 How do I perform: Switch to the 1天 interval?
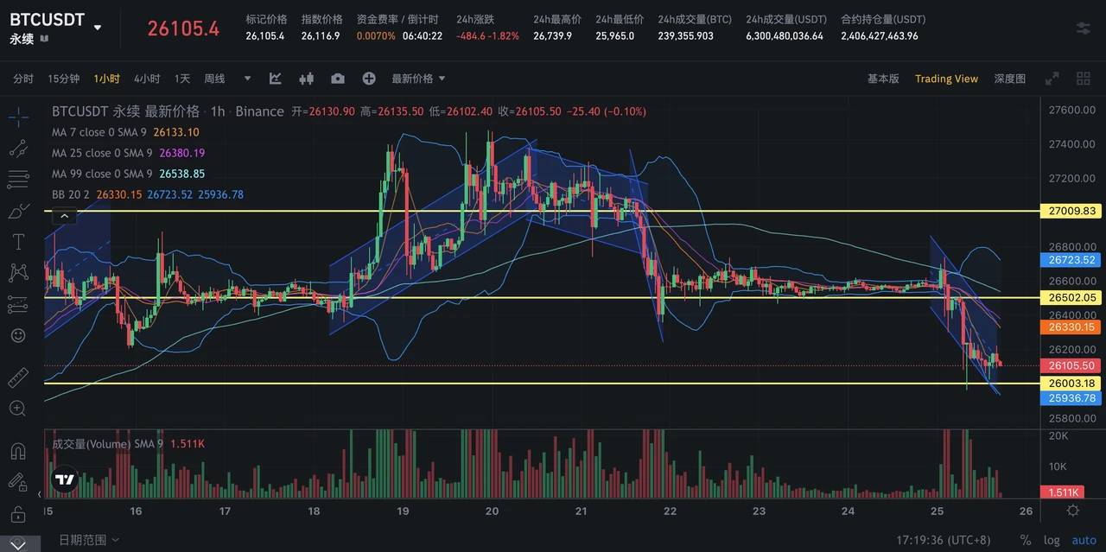tap(182, 79)
